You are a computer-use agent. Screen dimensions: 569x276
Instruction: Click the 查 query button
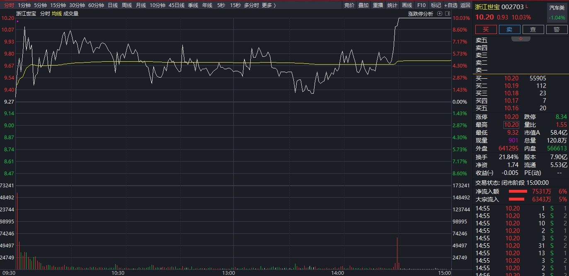click(x=533, y=29)
